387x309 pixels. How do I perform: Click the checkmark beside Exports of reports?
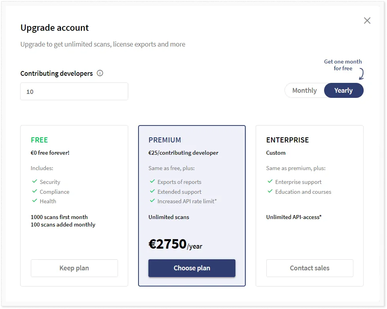pos(152,182)
